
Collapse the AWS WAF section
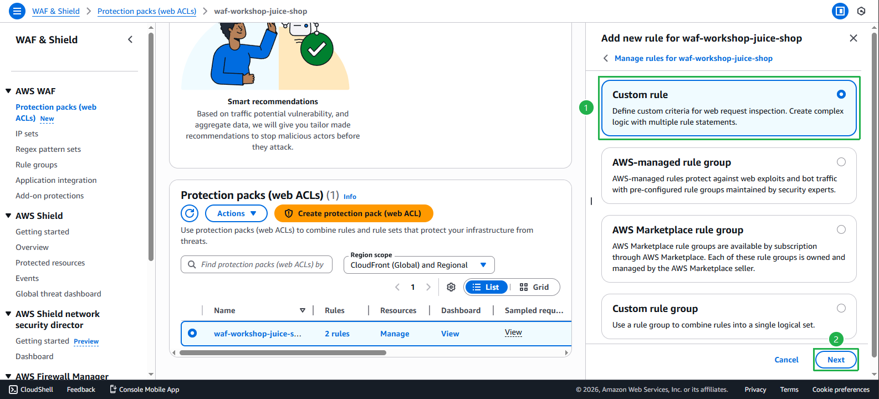pos(8,91)
